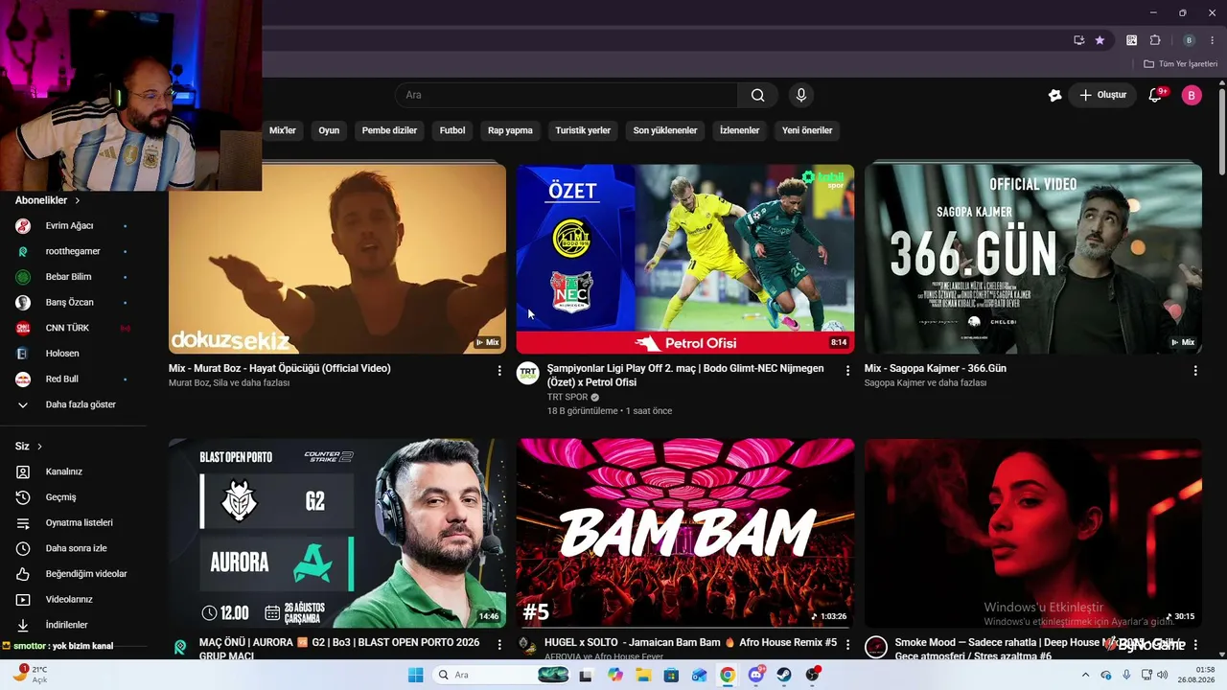The image size is (1227, 690).
Task: Open more options for Murat Boz mix
Action: [499, 370]
